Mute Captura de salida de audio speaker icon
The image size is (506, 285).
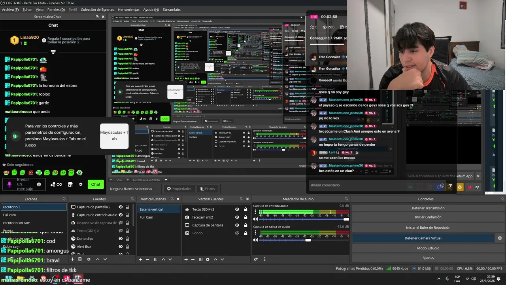(x=256, y=240)
